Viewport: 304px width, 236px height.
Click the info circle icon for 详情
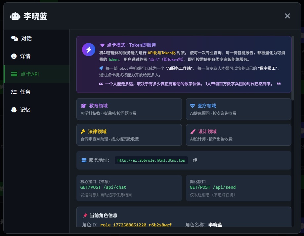point(14,56)
